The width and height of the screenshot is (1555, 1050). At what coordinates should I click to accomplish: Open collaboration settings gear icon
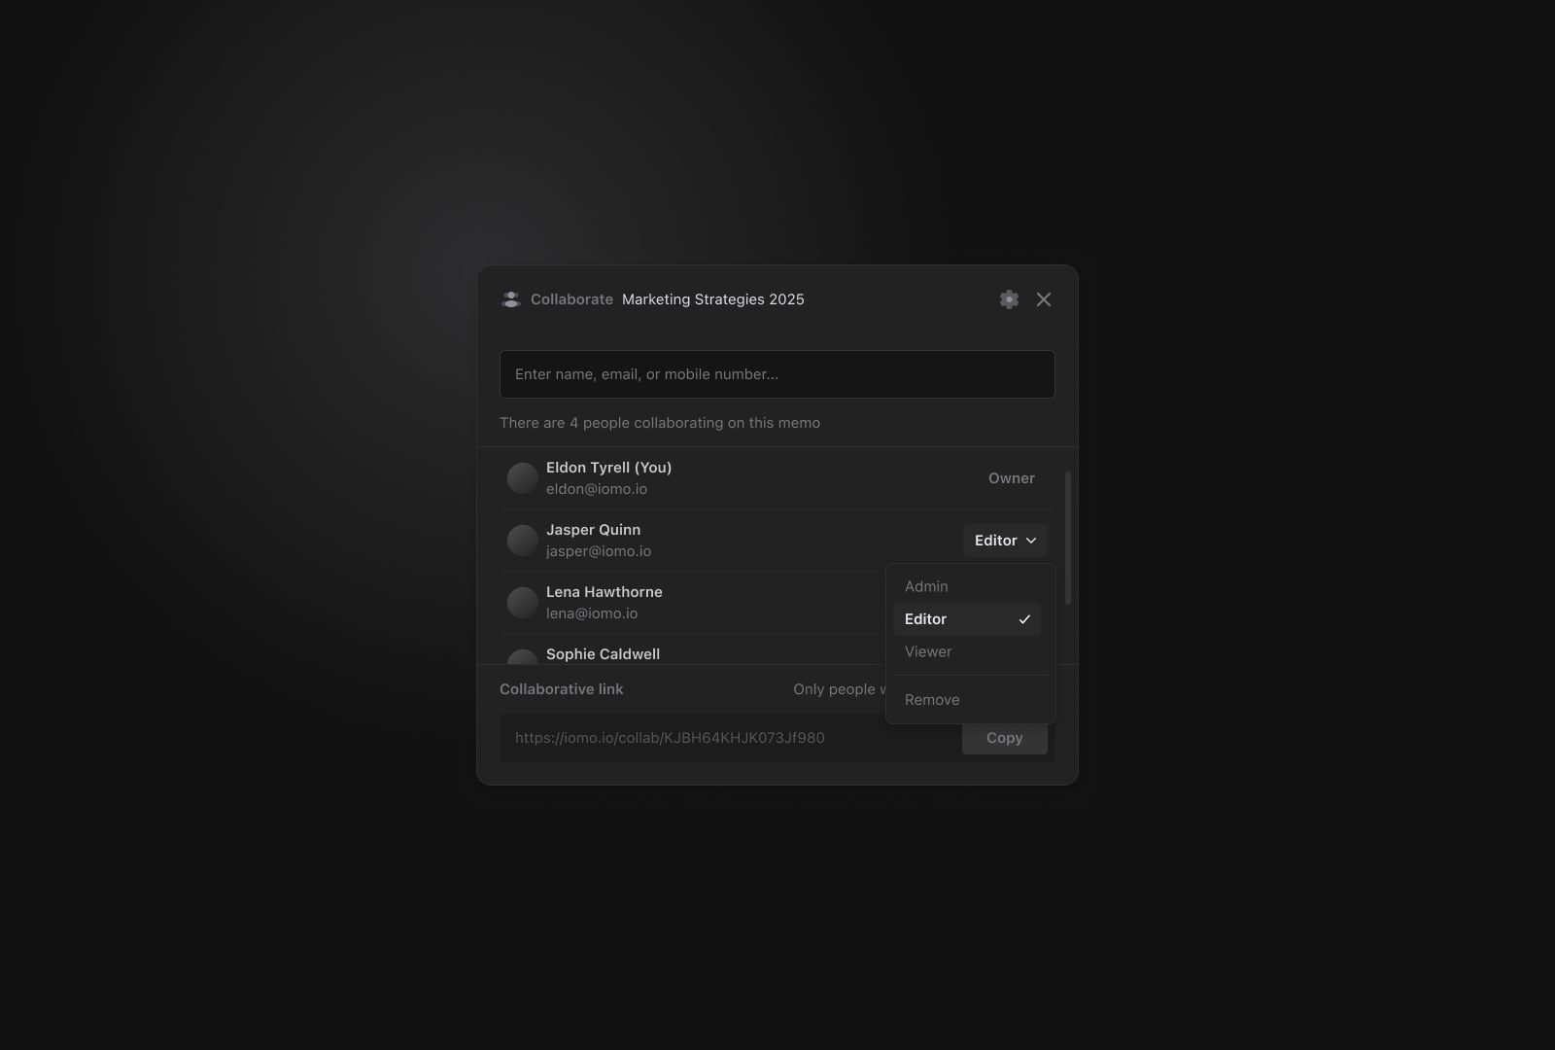tap(1009, 299)
